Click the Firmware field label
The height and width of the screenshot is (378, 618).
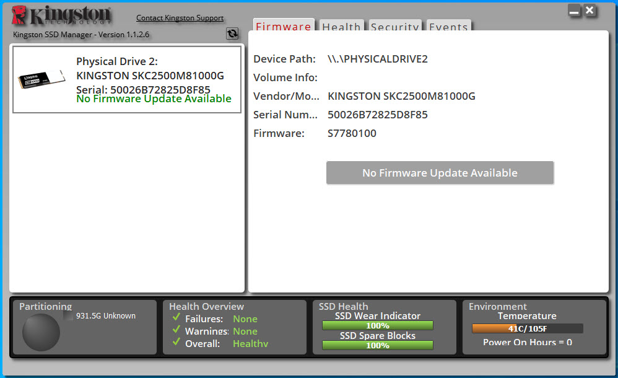point(279,133)
